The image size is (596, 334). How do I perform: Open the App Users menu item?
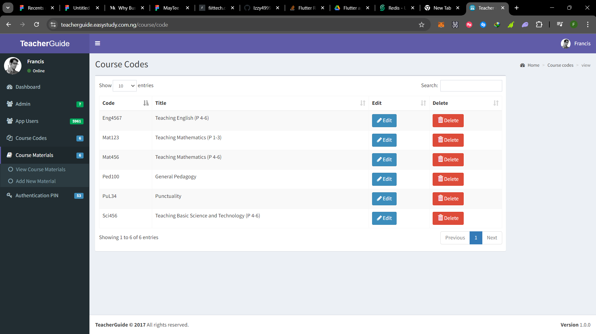(27, 121)
